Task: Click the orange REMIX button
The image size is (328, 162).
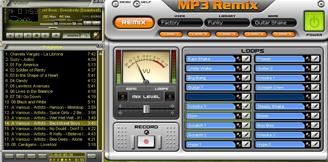Action: [x=134, y=22]
